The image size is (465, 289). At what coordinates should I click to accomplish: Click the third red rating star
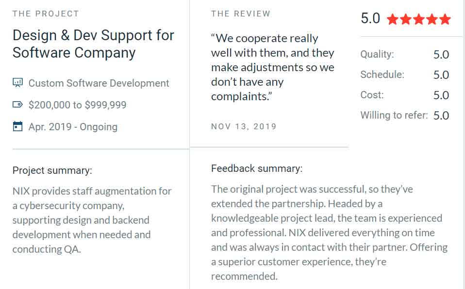pyautogui.click(x=419, y=19)
